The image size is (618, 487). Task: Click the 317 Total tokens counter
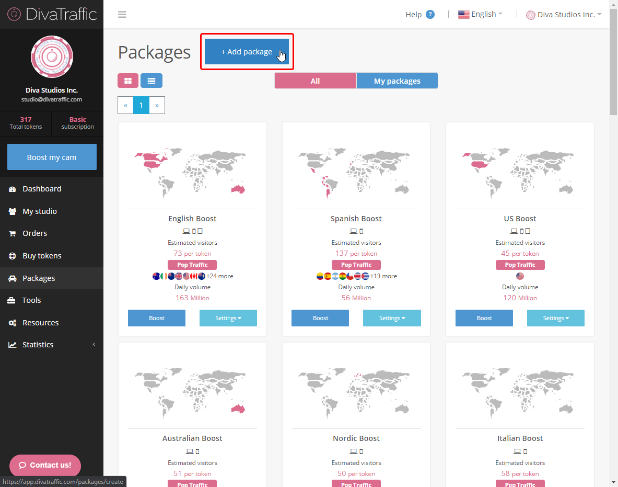[26, 123]
